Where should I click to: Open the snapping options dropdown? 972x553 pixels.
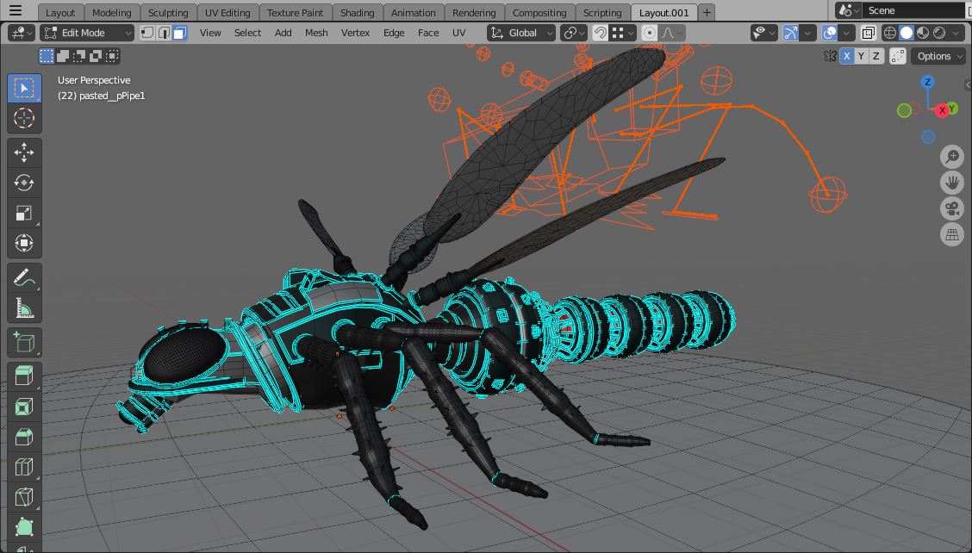622,33
